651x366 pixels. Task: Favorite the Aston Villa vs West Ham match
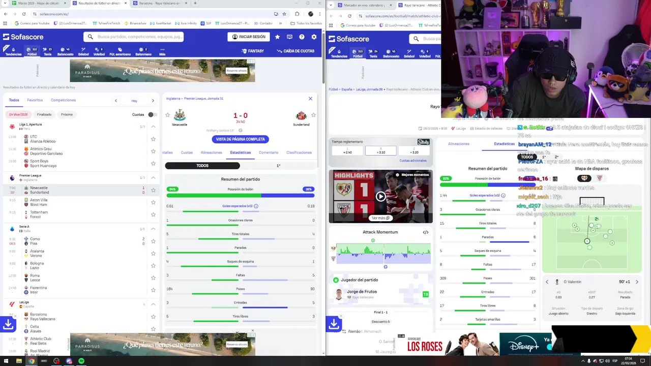(153, 202)
